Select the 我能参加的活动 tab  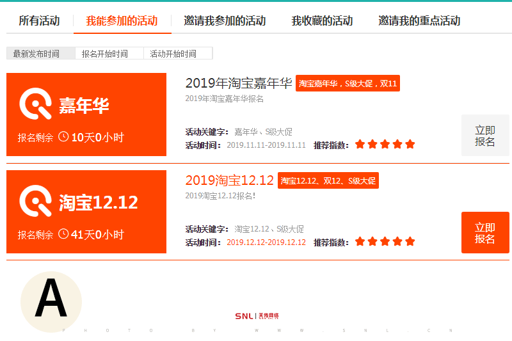pyautogui.click(x=122, y=21)
